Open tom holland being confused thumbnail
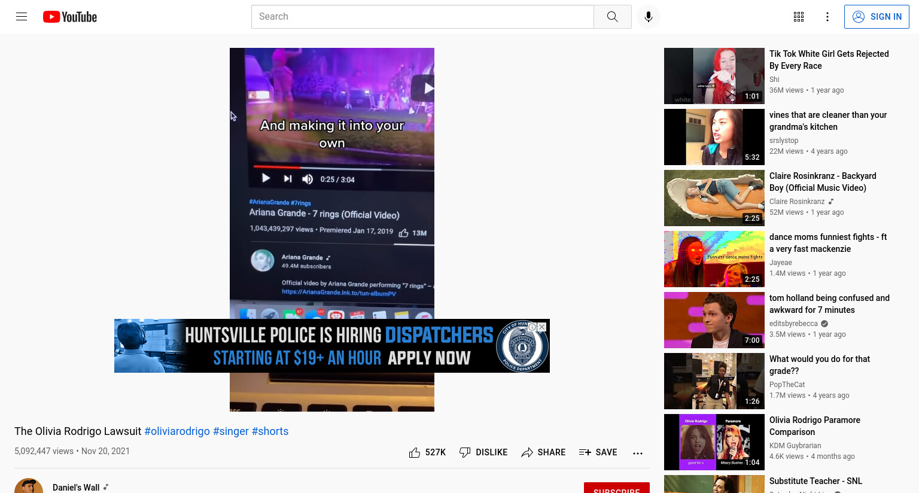The width and height of the screenshot is (919, 493). tap(714, 320)
